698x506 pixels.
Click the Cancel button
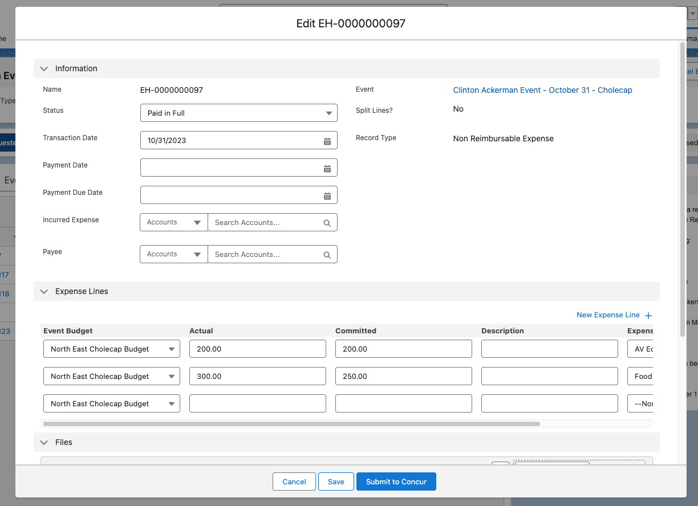[x=294, y=481]
